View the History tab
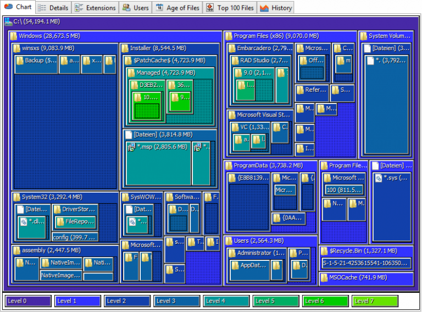The image size is (422, 312). click(x=276, y=8)
